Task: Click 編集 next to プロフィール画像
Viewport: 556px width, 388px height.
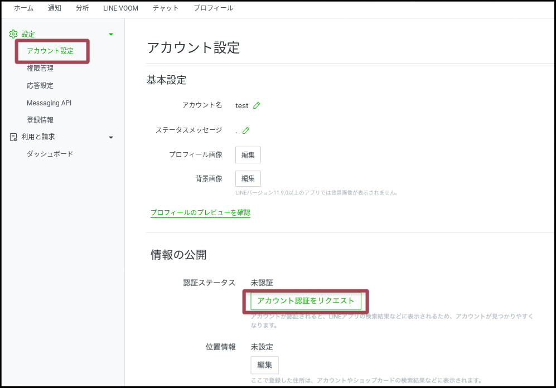Action: tap(248, 154)
